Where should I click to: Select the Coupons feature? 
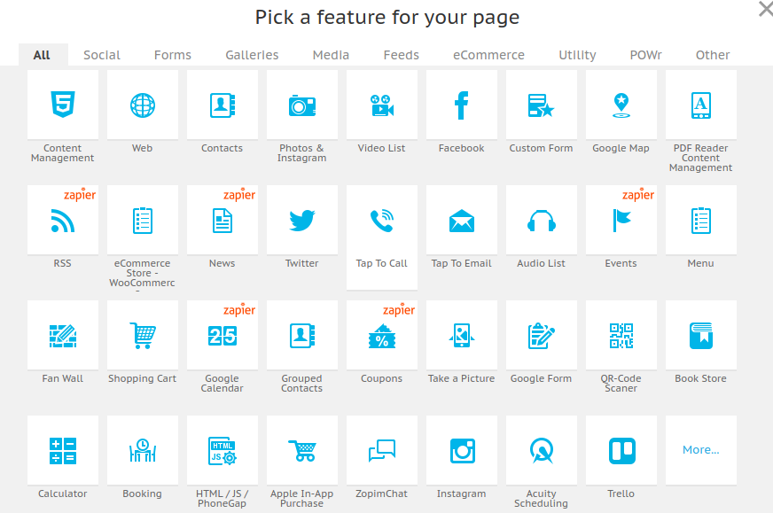[x=381, y=334]
